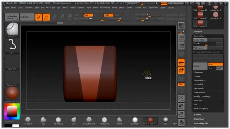This screenshot has height=129, width=230.
Task: Click the Projection Master button
Action: point(12,17)
